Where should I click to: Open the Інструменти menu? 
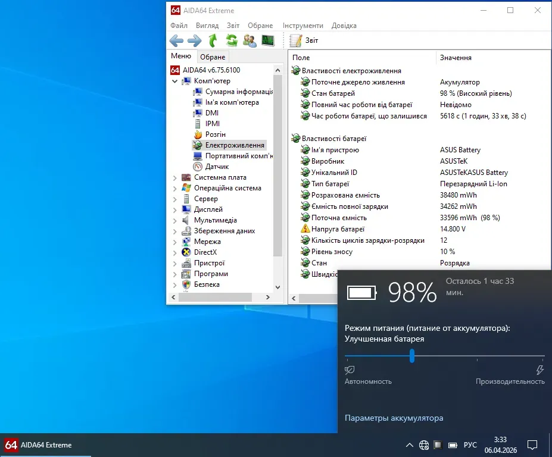(x=302, y=26)
